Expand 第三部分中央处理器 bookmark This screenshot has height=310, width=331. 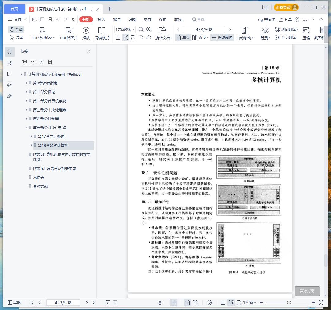(x=26, y=110)
